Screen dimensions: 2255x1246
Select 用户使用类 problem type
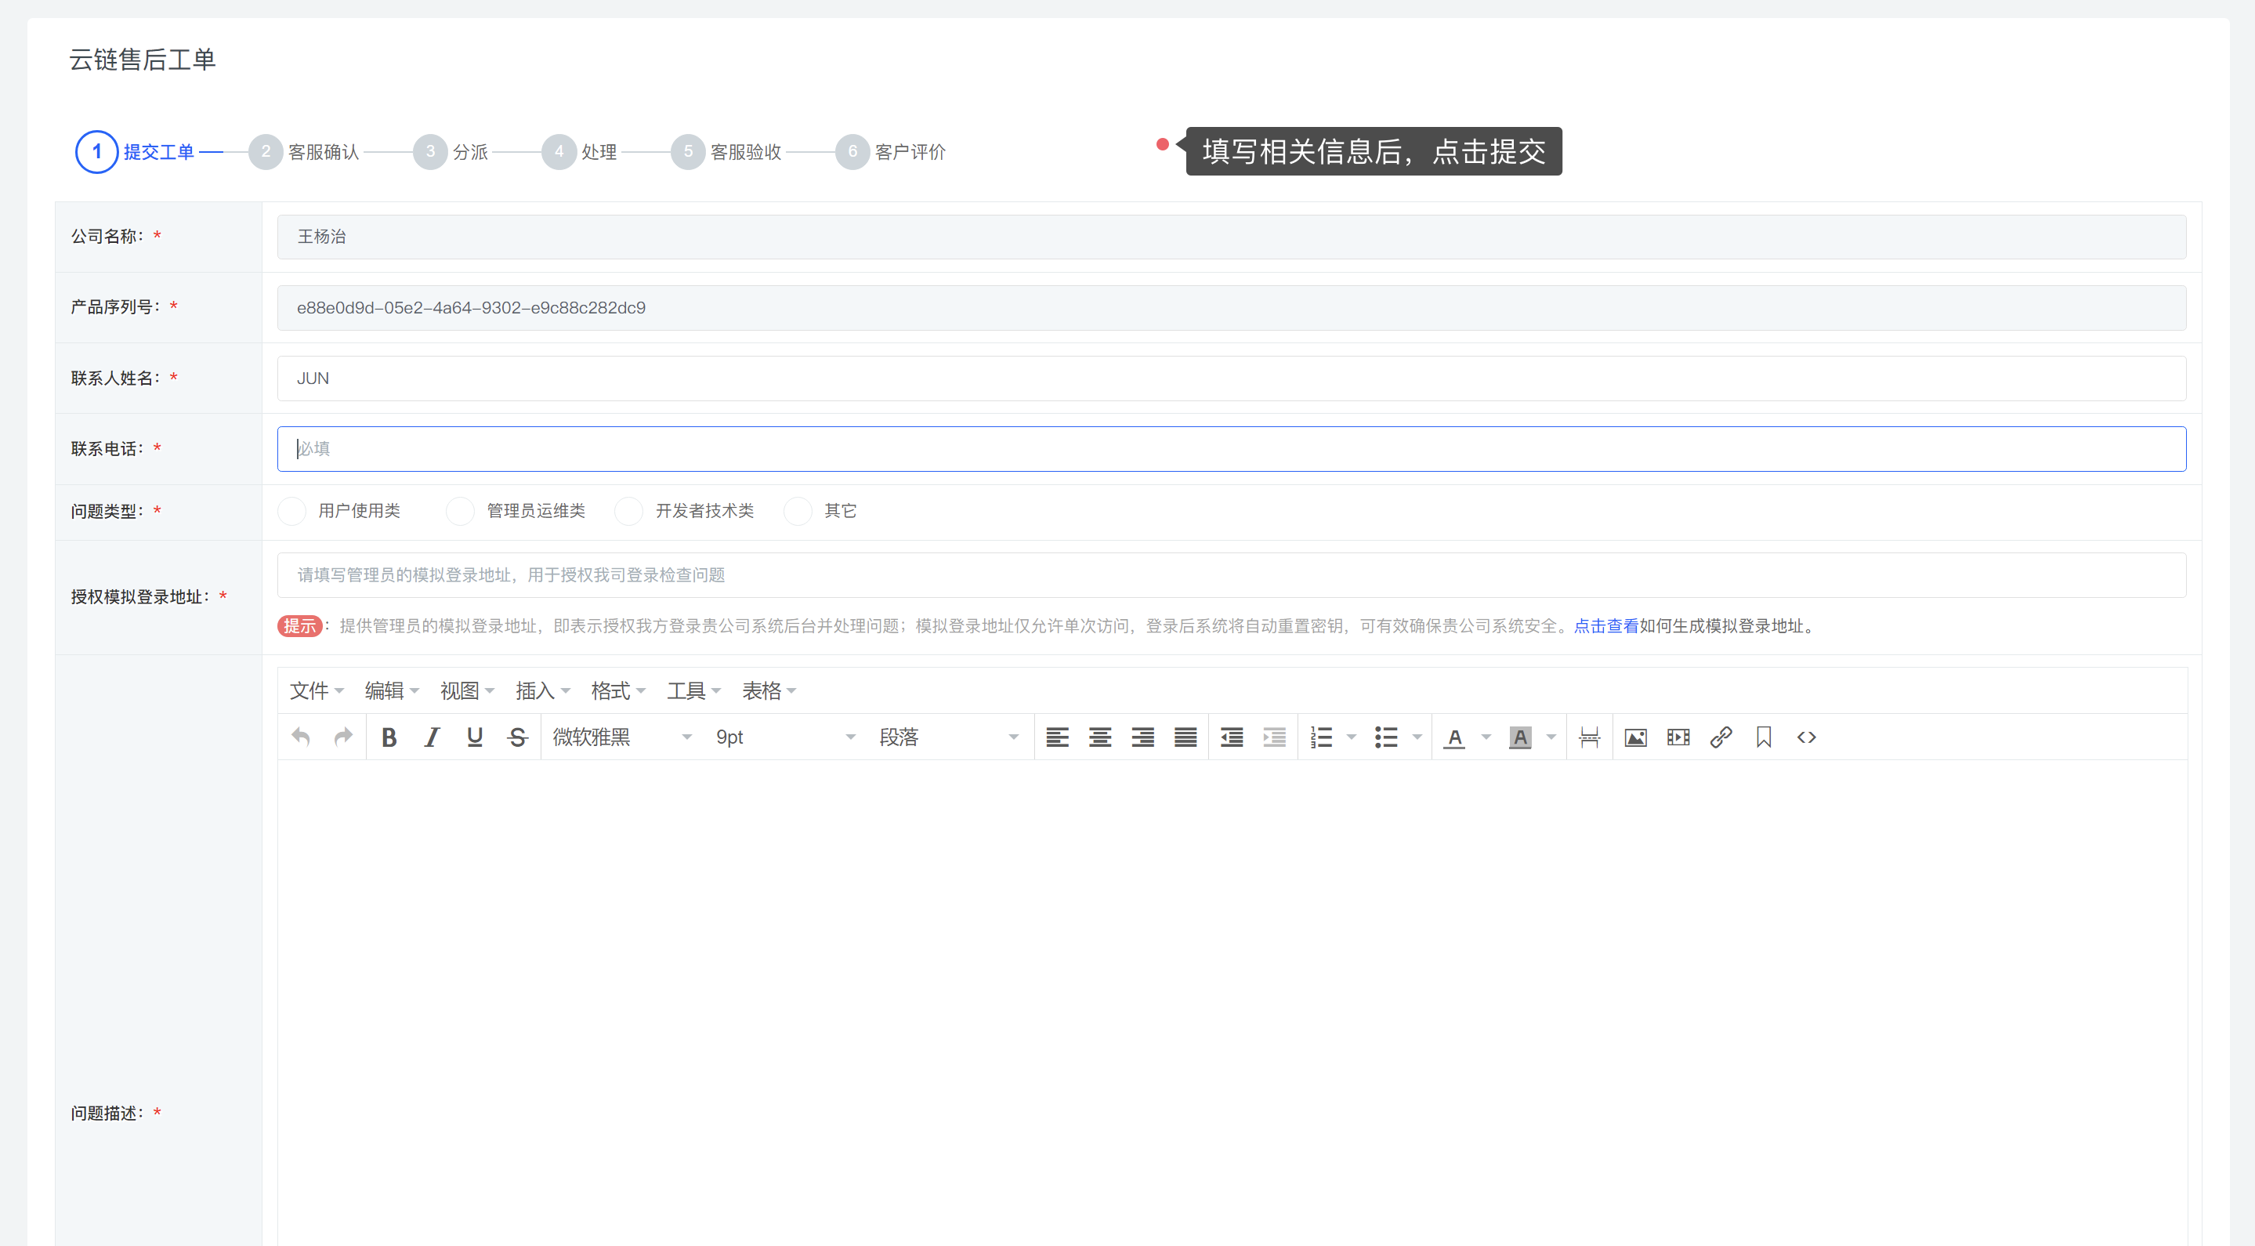tap(292, 512)
